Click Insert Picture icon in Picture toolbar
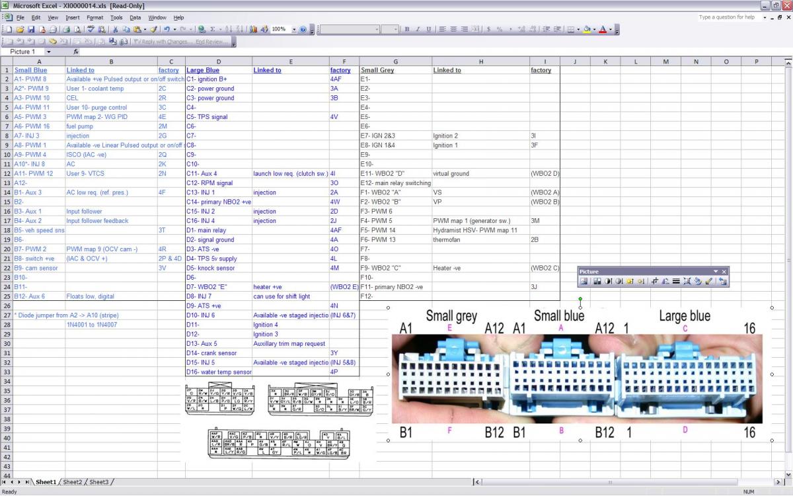793x496 pixels. (584, 281)
